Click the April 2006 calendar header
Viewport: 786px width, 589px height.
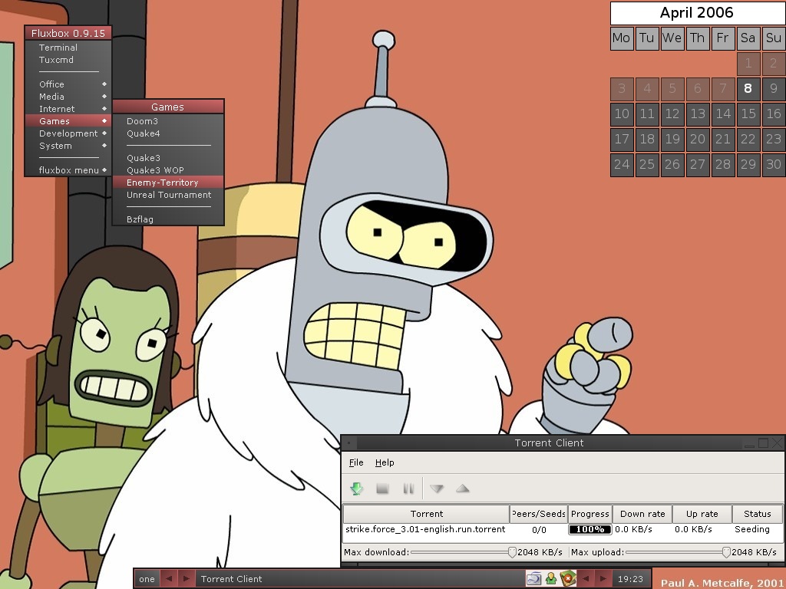(697, 13)
